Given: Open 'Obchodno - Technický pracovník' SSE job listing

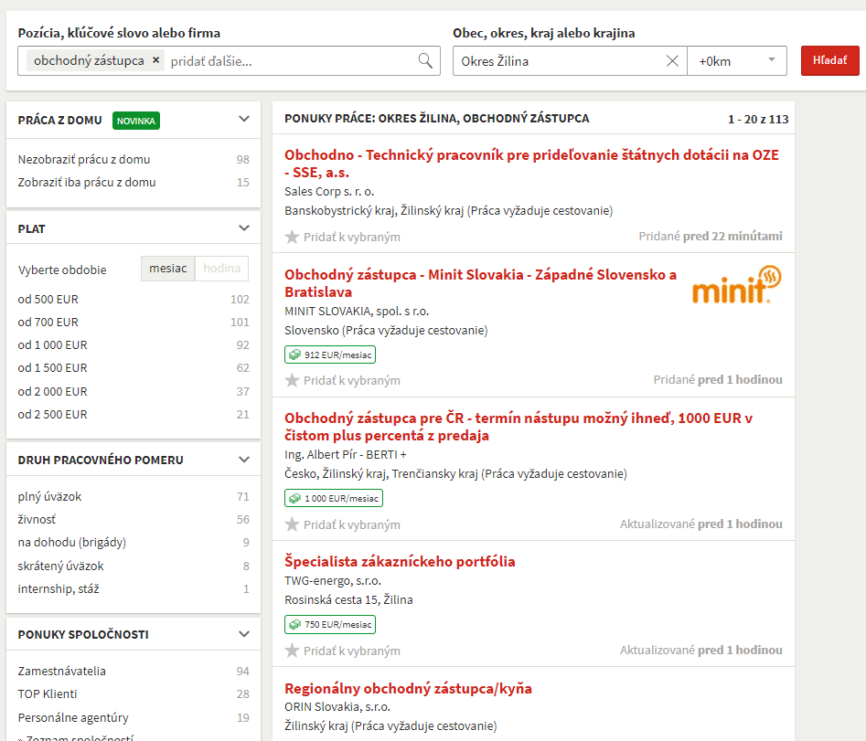Looking at the screenshot, I should (x=531, y=164).
